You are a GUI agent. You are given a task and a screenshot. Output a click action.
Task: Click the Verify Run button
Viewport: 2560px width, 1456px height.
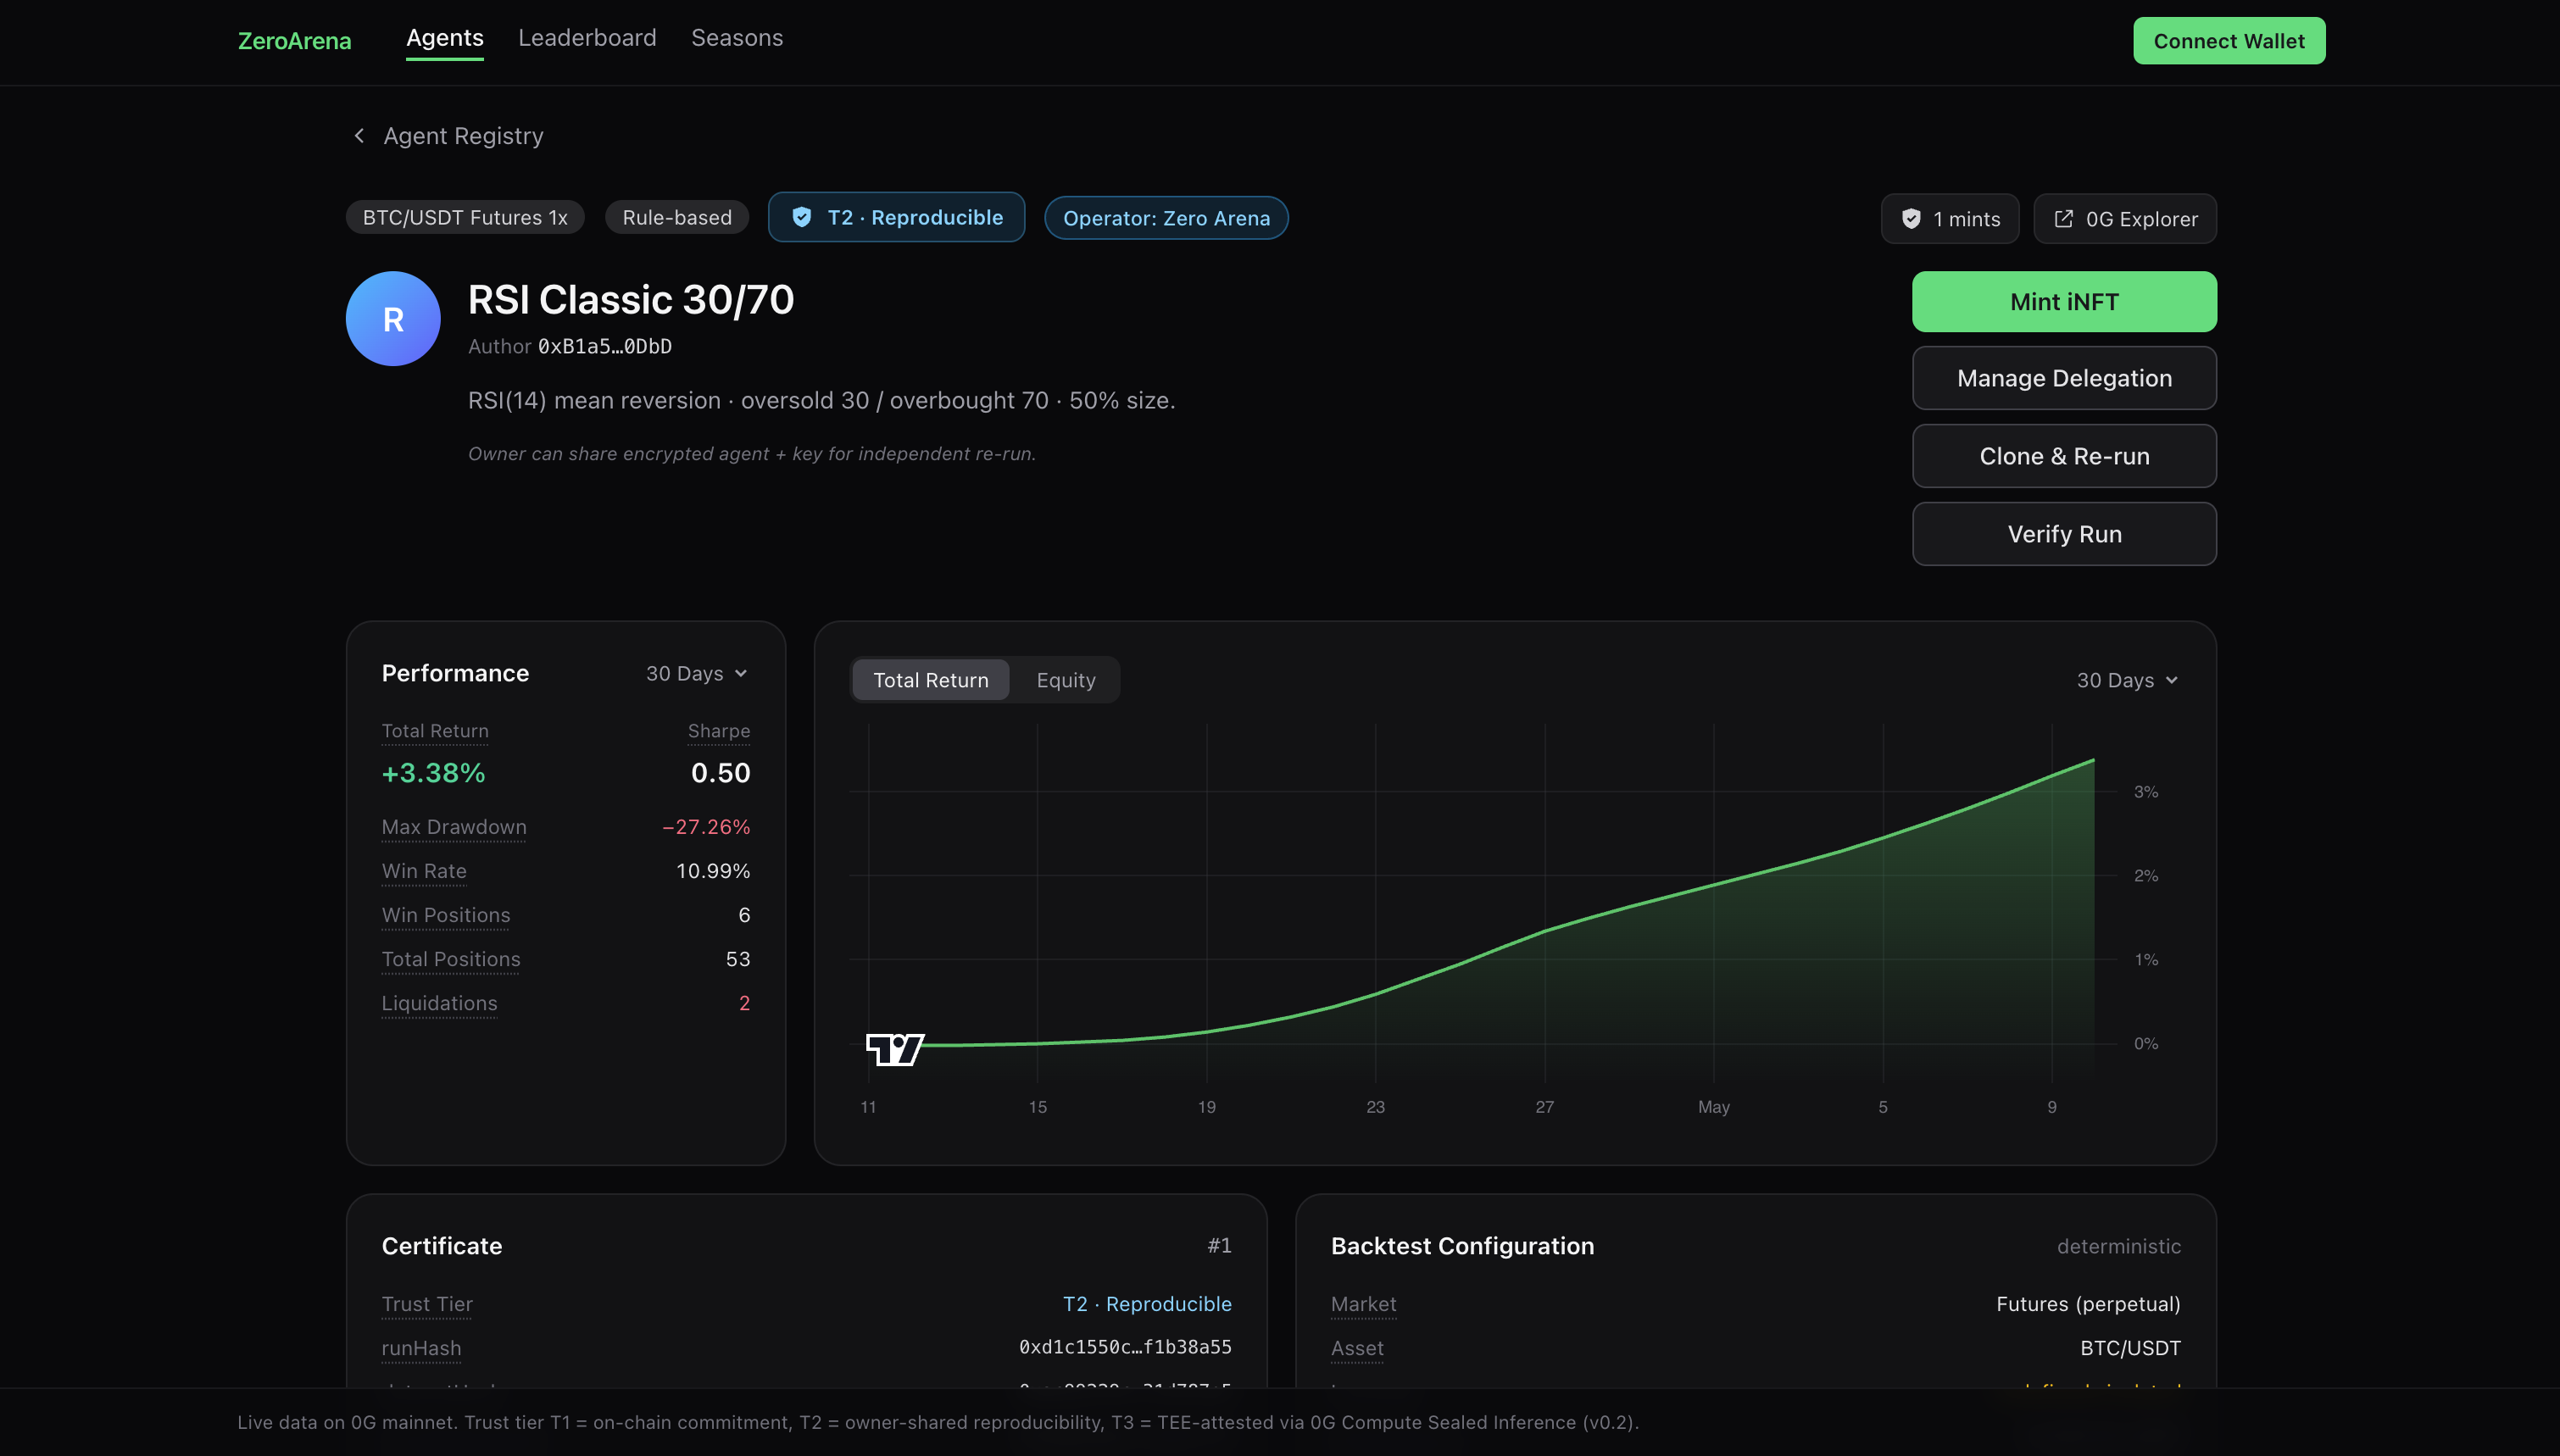coord(2064,534)
